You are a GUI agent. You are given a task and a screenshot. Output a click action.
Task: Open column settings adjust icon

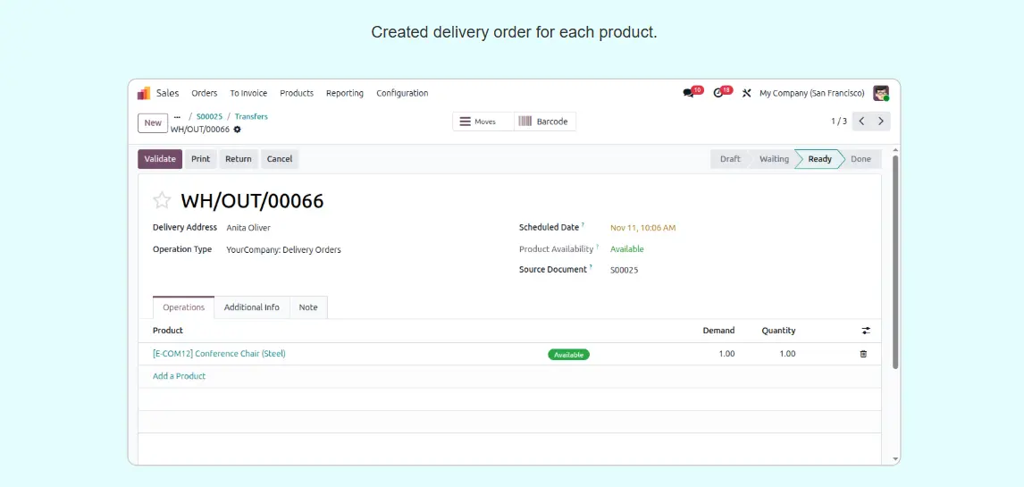click(865, 331)
